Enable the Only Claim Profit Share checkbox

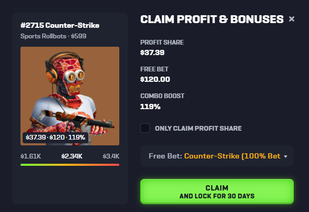pos(145,128)
